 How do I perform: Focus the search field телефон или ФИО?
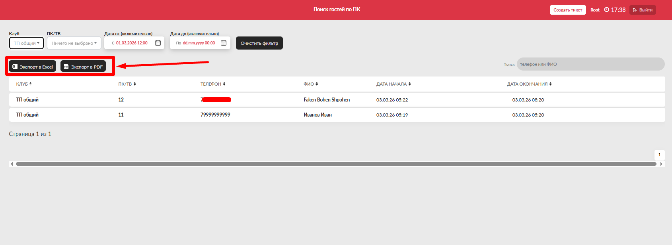tap(590, 64)
